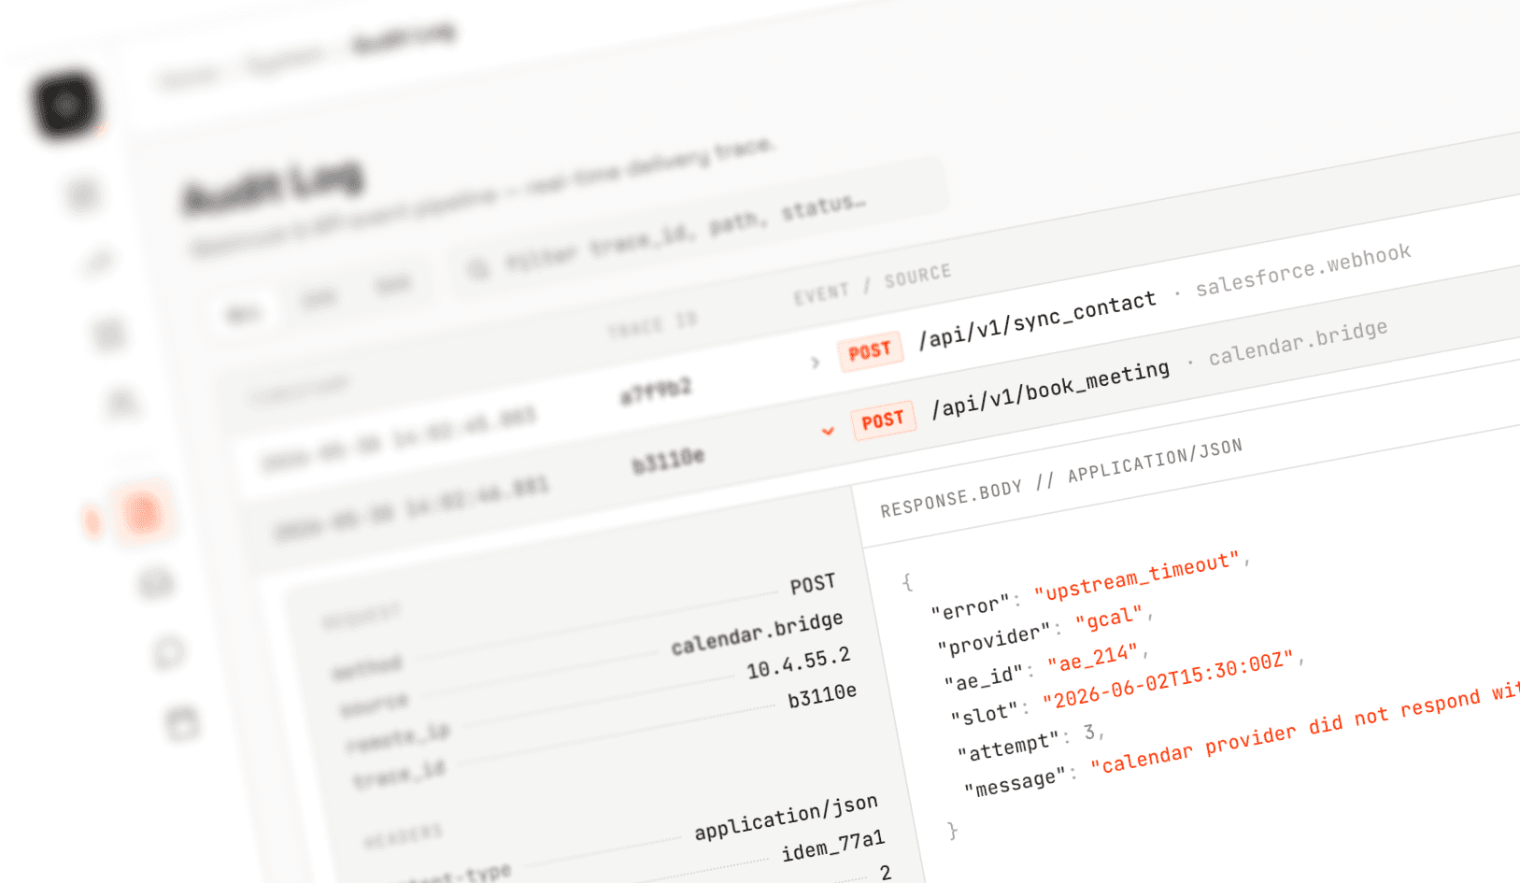Image resolution: width=1520 pixels, height=883 pixels.
Task: Click trace ID b3110e in the table row
Action: click(668, 462)
